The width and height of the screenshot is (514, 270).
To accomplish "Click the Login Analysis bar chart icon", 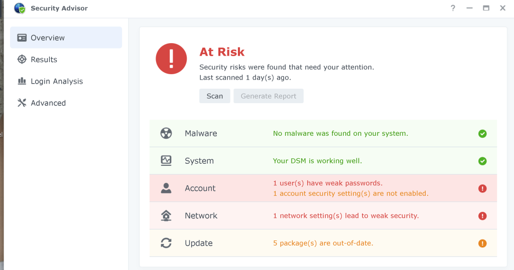I will tap(22, 81).
